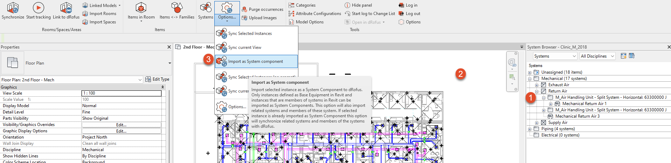Click the Systems ribbon icon
Screen dimensions: 671x163
[x=206, y=8]
